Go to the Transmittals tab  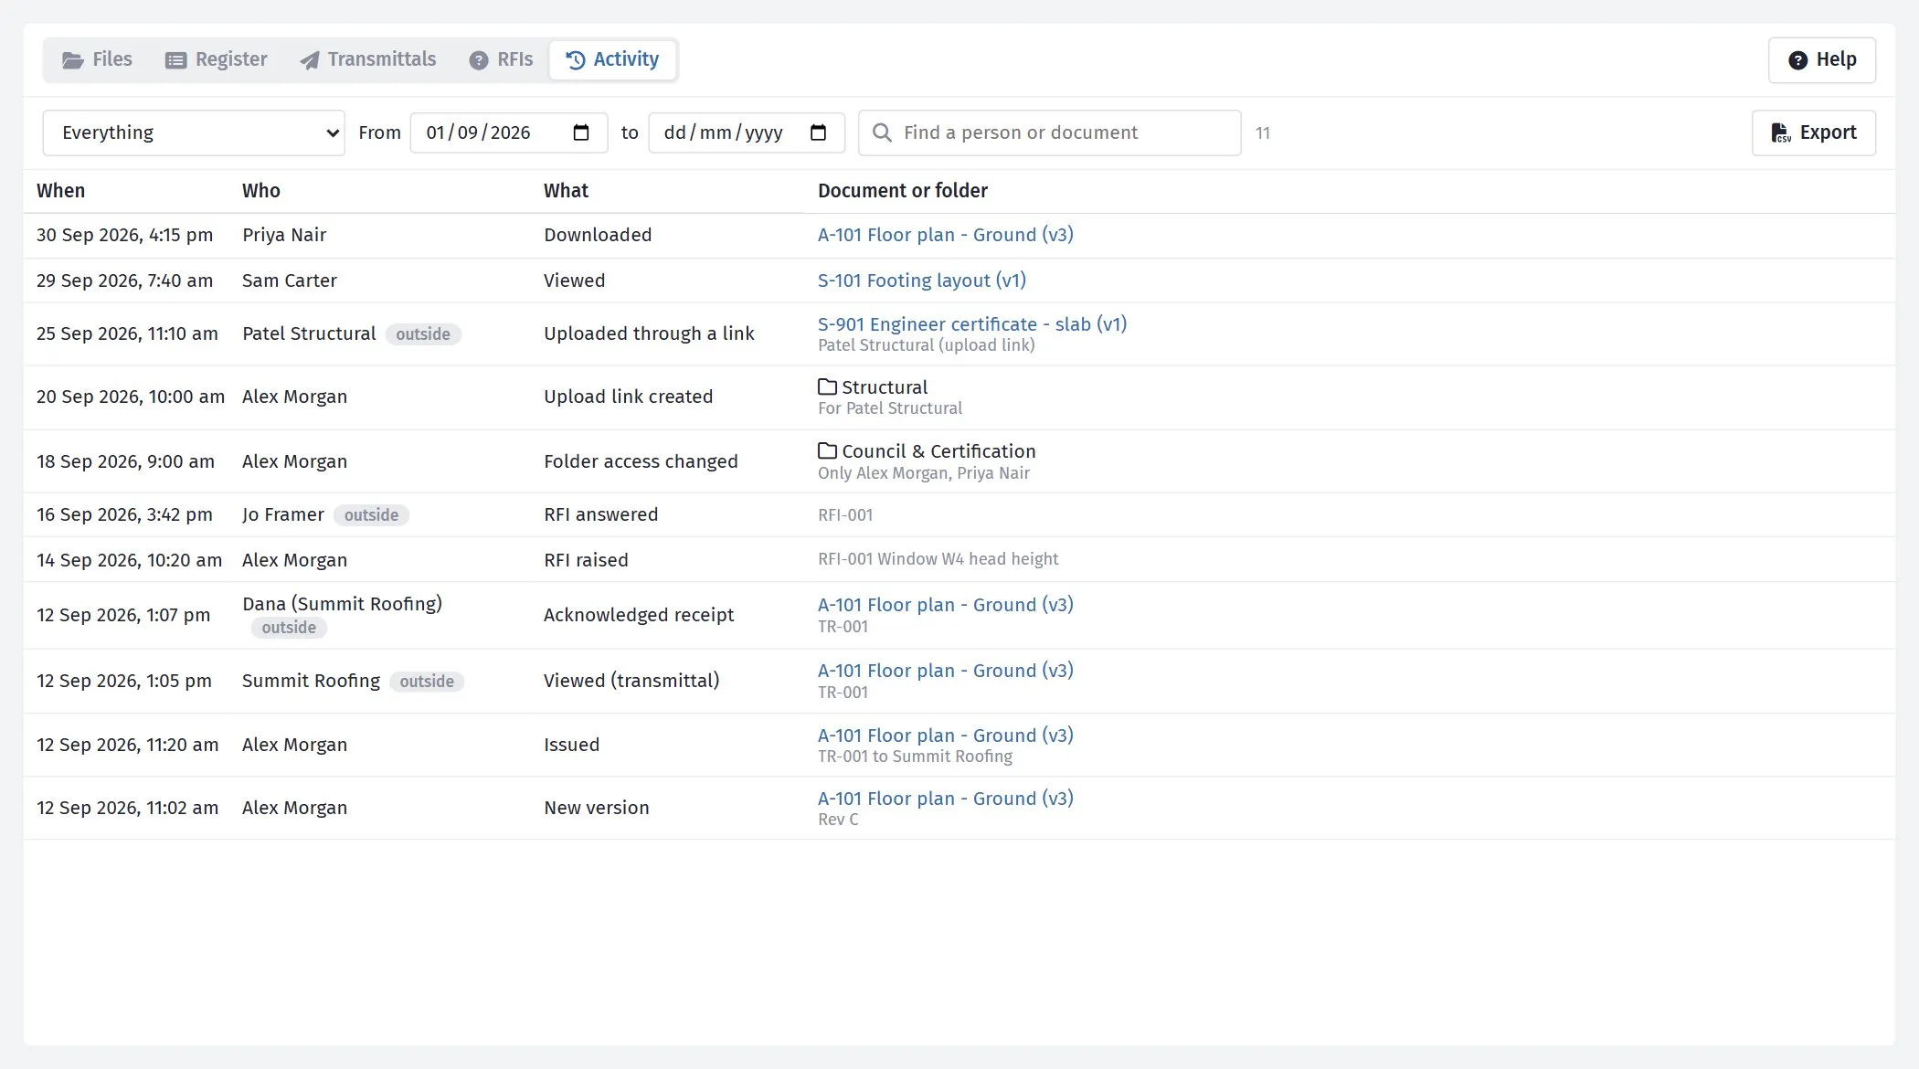[x=368, y=59]
